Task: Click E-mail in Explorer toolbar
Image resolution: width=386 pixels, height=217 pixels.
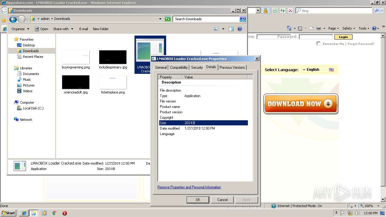Action: [84, 29]
